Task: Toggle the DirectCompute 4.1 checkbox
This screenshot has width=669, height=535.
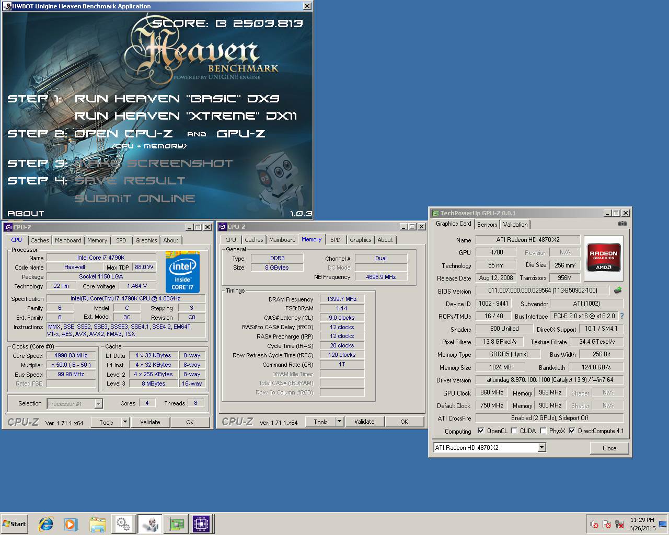Action: tap(572, 431)
